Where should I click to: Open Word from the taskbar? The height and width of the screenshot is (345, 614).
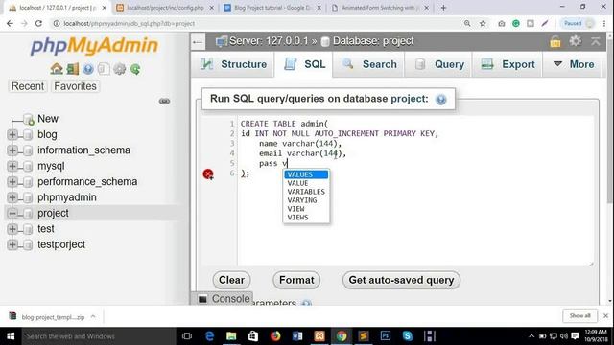click(297, 336)
